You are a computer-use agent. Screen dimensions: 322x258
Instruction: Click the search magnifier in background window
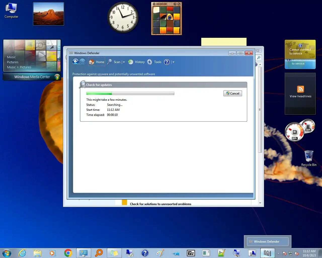tap(259, 57)
